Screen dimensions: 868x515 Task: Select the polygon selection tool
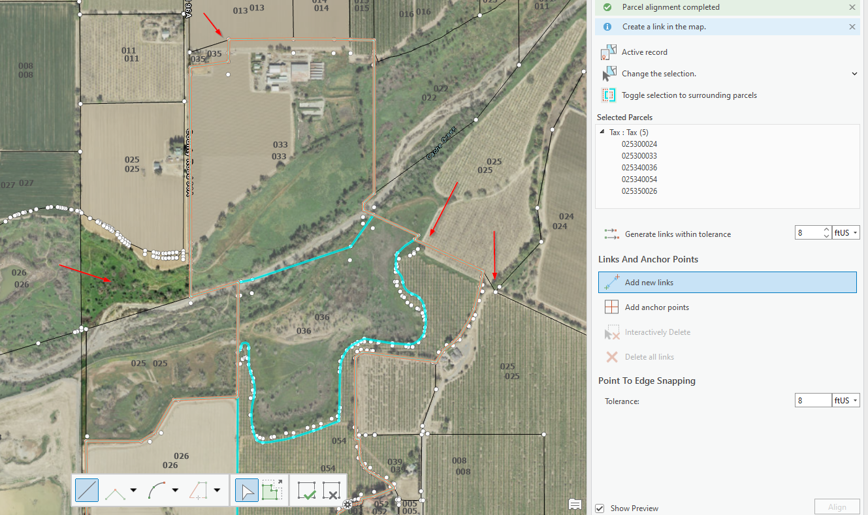tap(272, 490)
